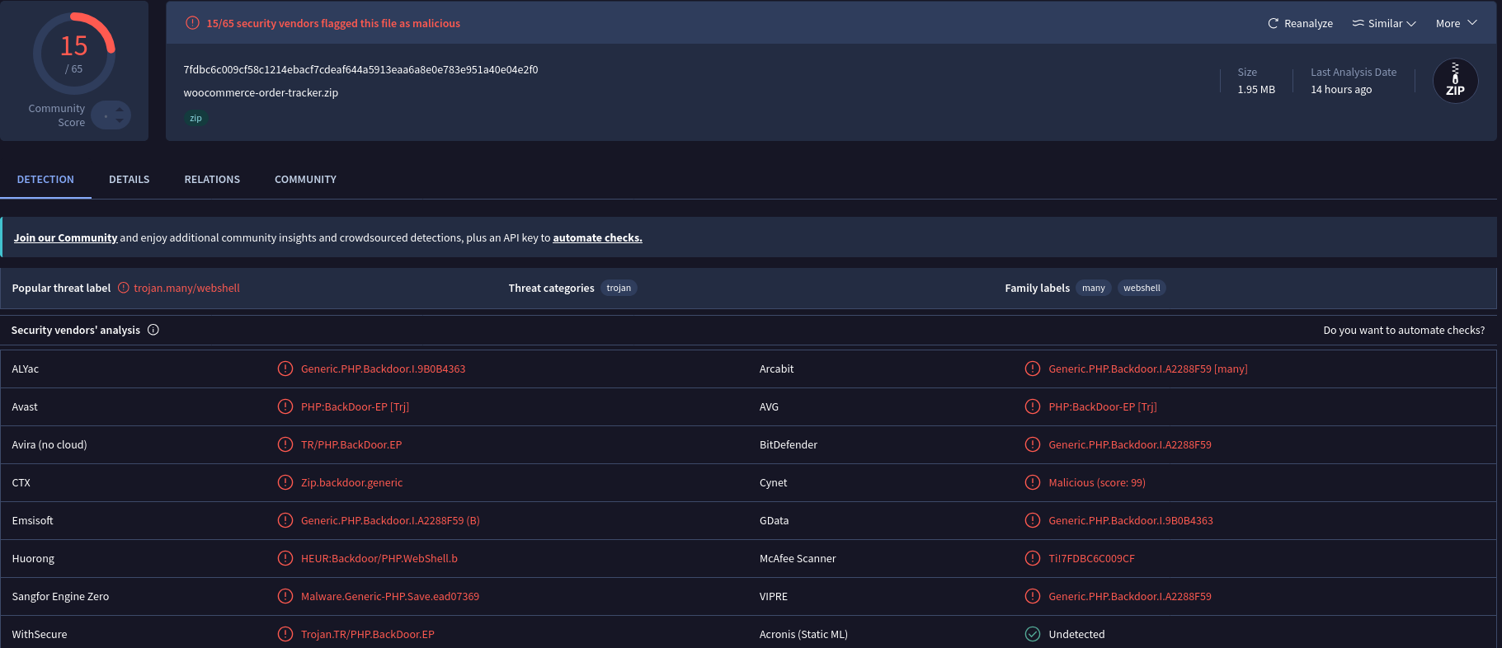
Task: Click the trojan threat category tag
Action: (619, 288)
